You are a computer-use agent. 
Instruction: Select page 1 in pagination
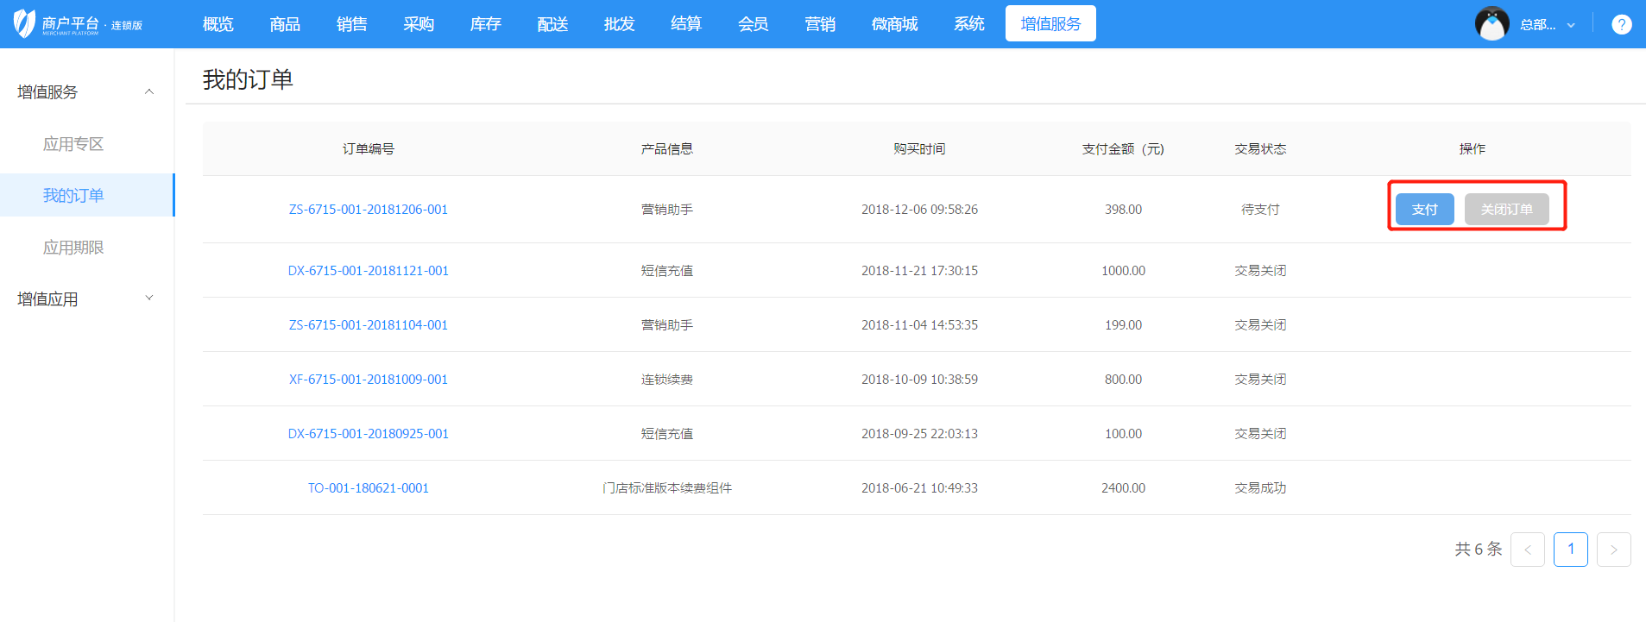pos(1570,550)
